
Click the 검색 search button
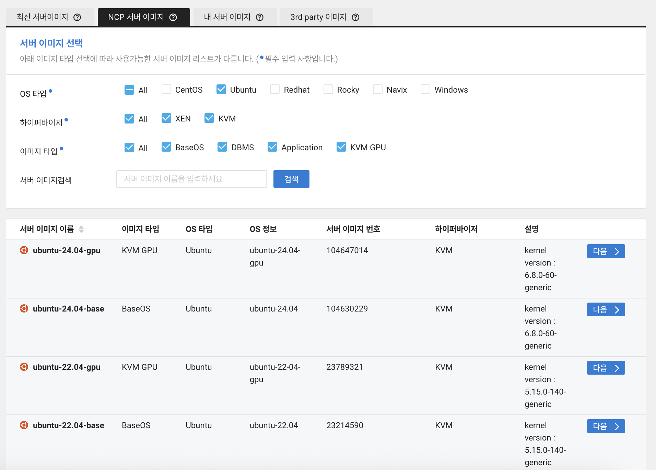tap(291, 179)
